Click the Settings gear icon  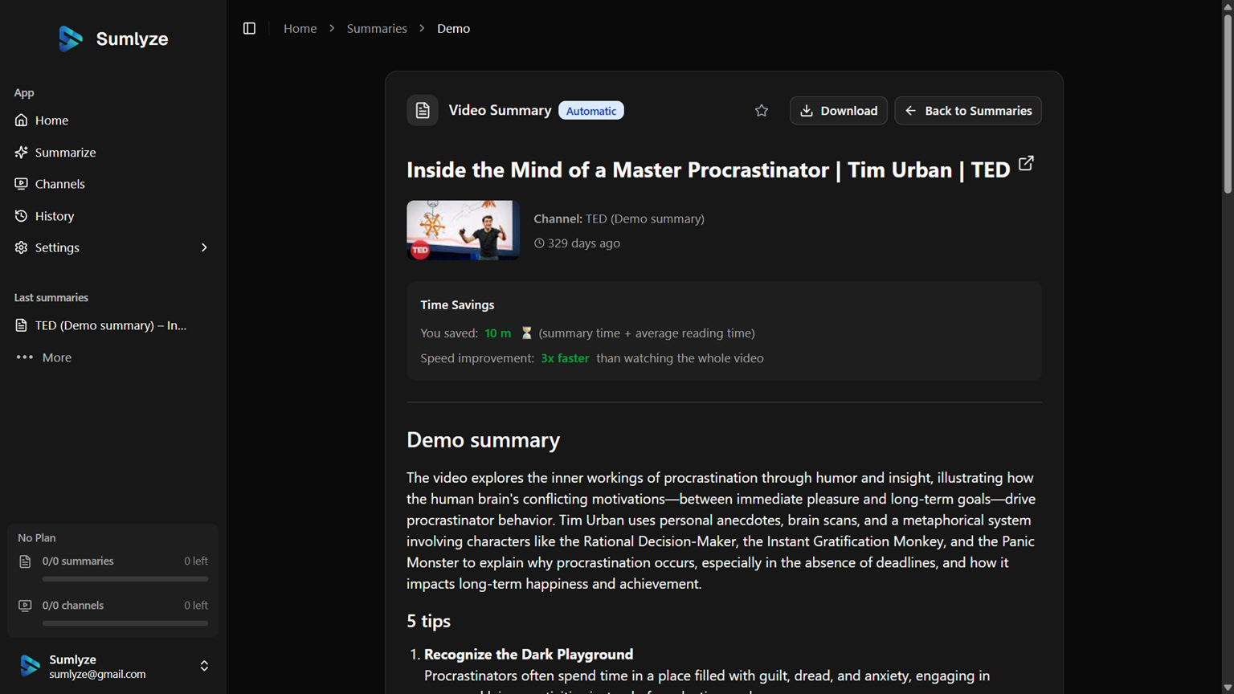click(22, 247)
